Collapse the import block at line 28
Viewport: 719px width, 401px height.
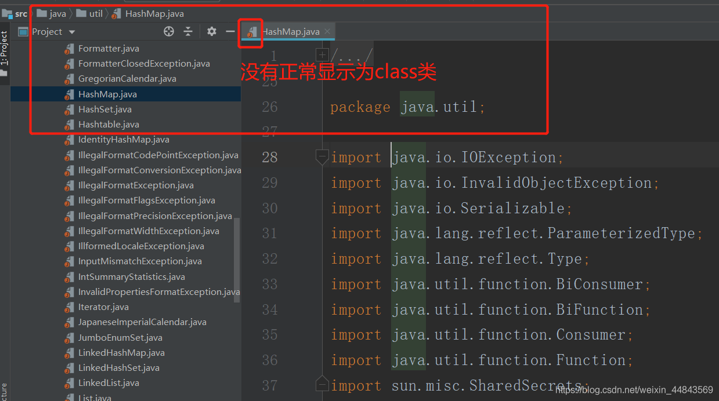(x=321, y=157)
